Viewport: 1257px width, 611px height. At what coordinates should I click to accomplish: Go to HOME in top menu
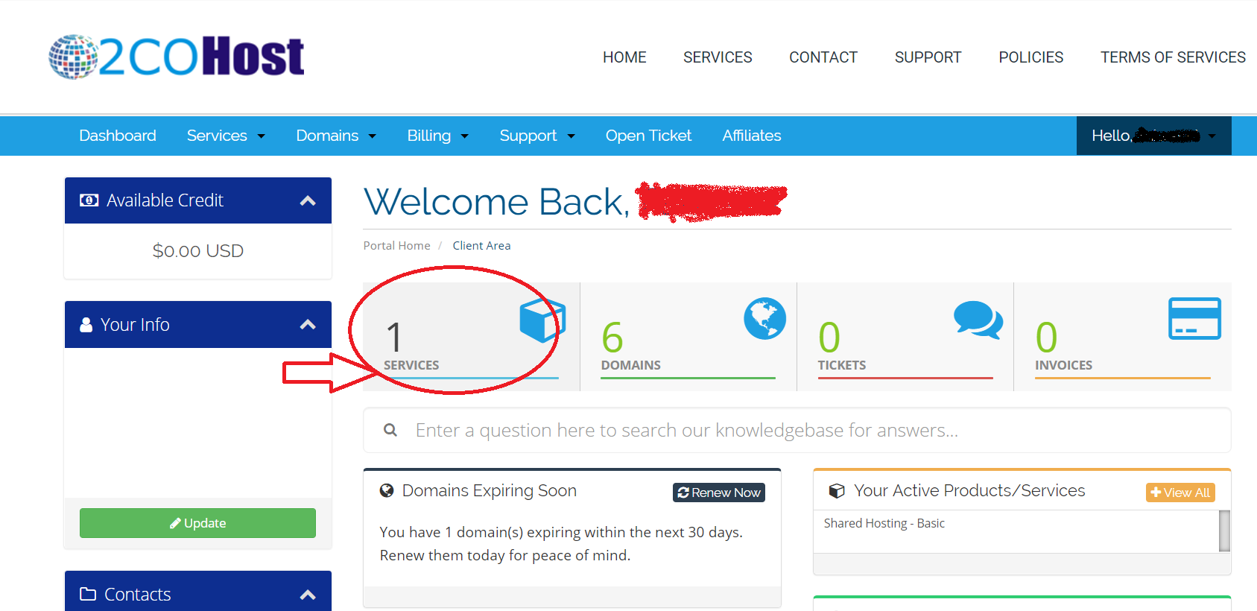coord(624,57)
